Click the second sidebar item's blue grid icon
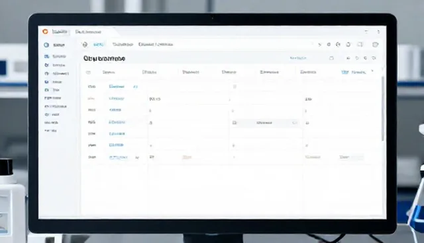 (47, 56)
